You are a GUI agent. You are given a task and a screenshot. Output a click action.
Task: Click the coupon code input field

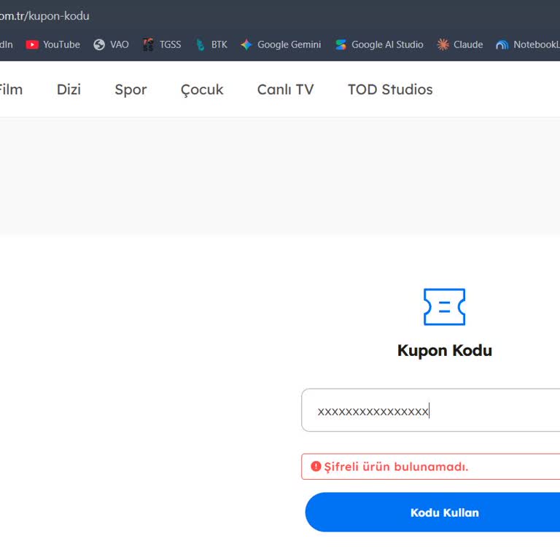click(x=431, y=410)
